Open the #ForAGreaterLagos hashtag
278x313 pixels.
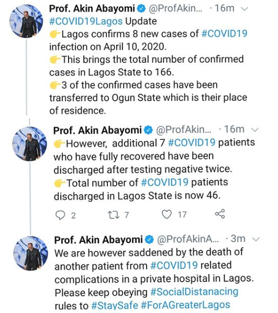185,305
